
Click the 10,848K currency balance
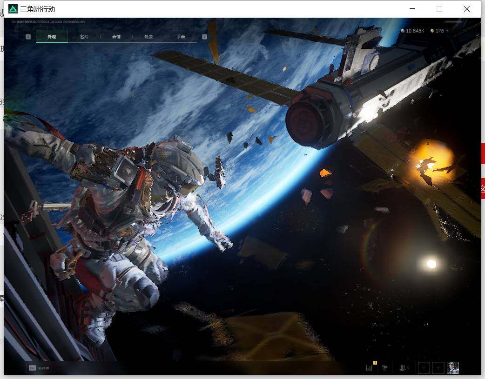pos(412,31)
